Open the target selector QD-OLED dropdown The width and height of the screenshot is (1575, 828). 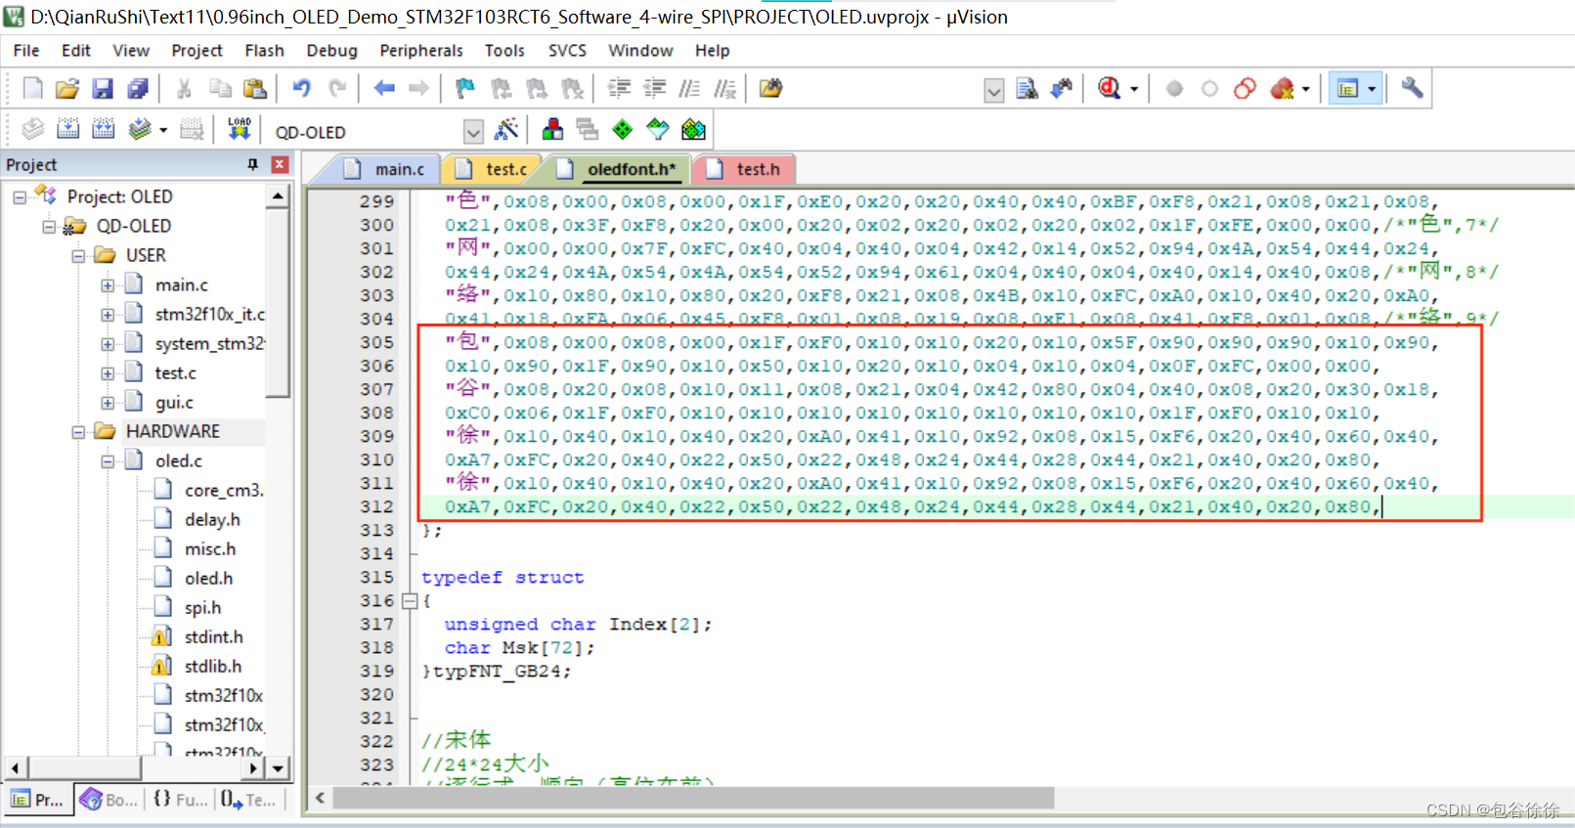(473, 132)
